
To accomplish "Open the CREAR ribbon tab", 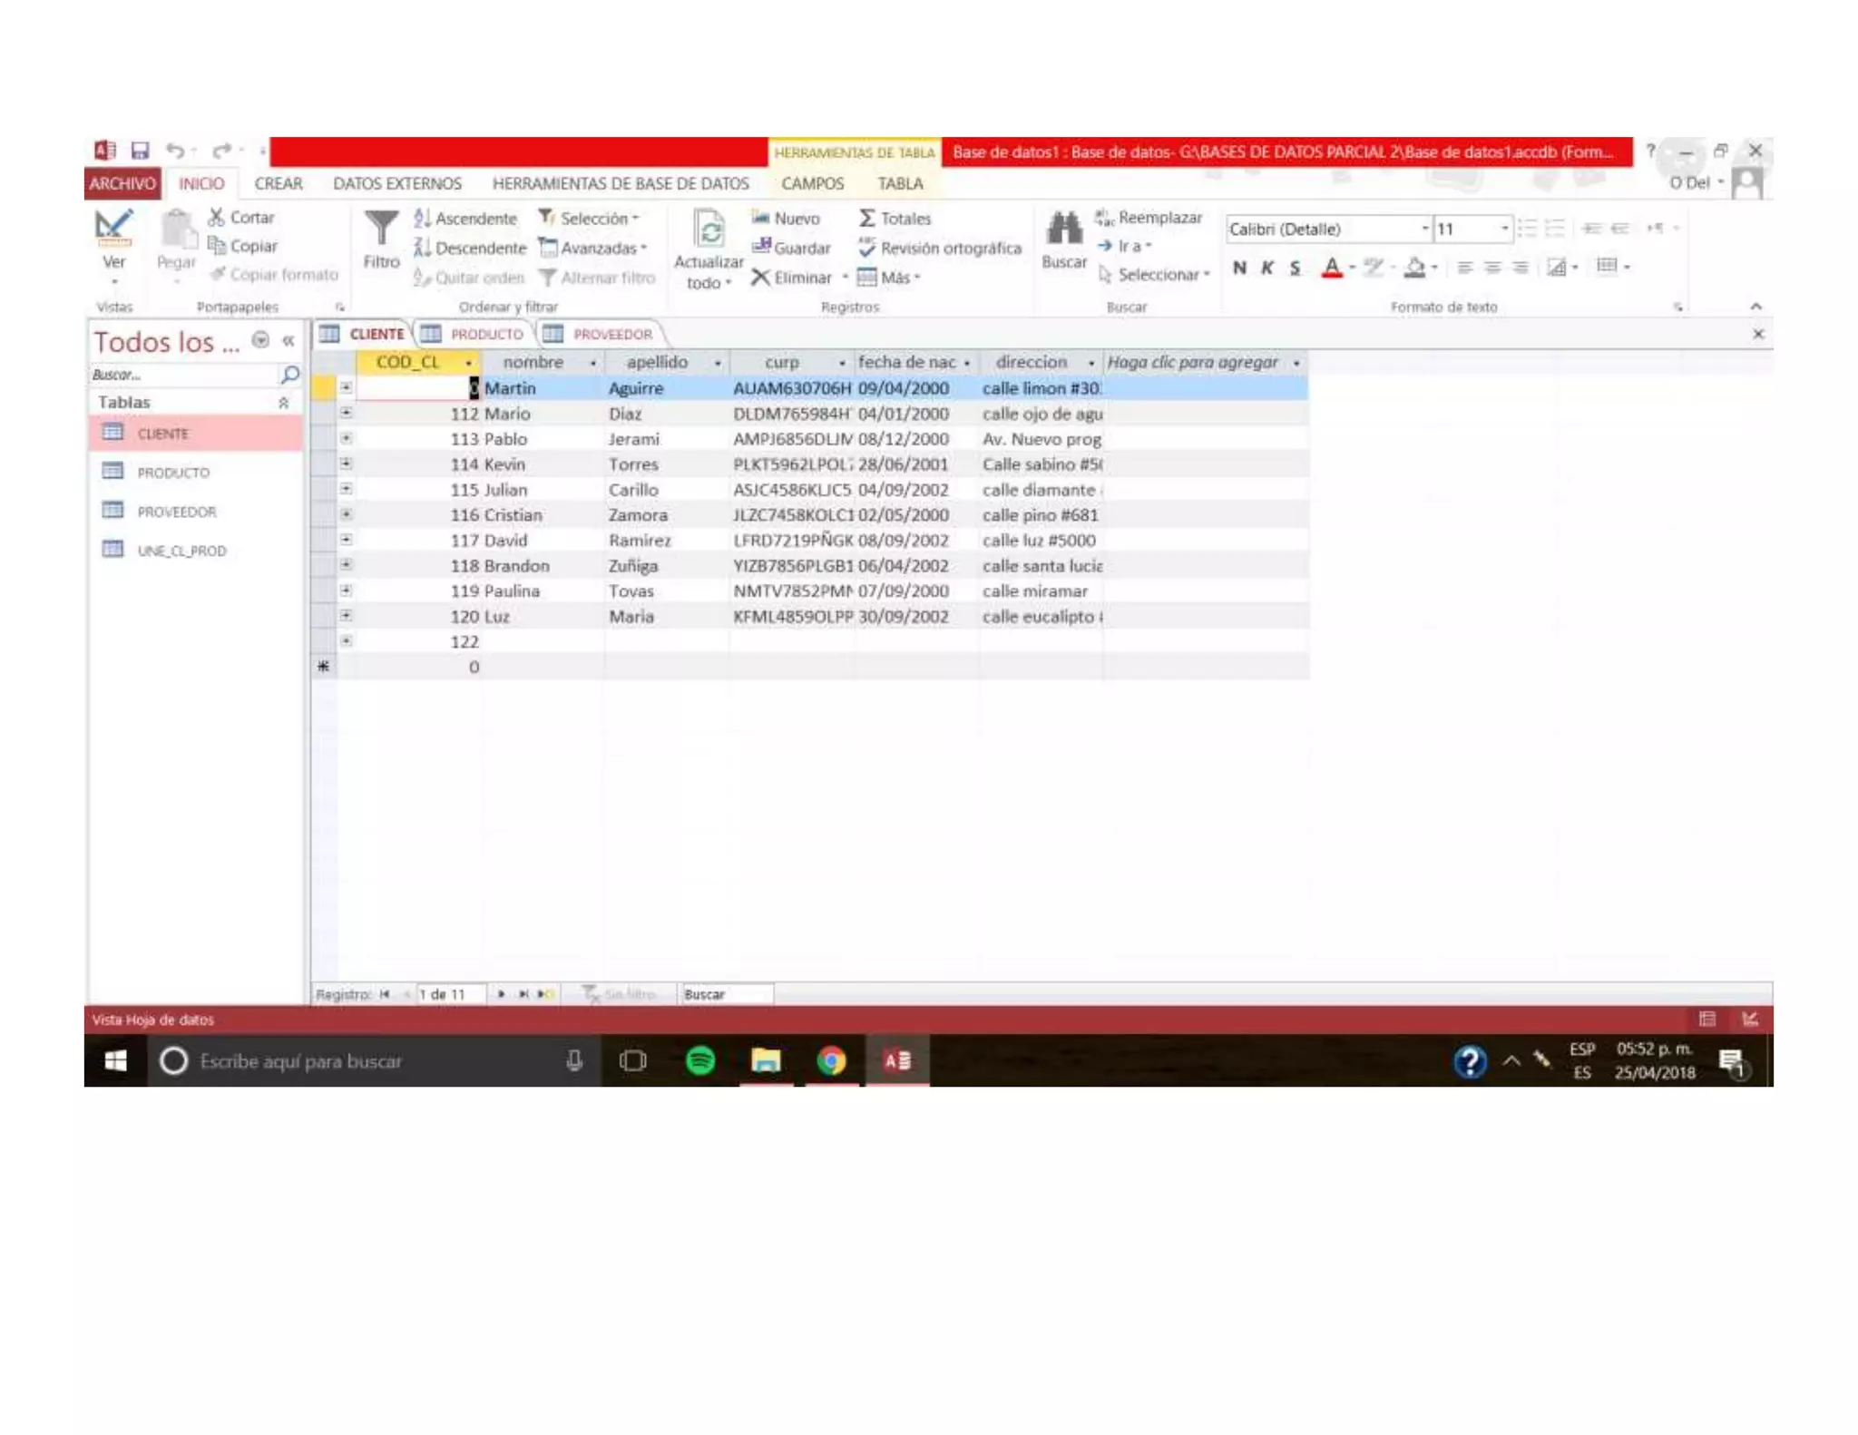I will click(278, 183).
